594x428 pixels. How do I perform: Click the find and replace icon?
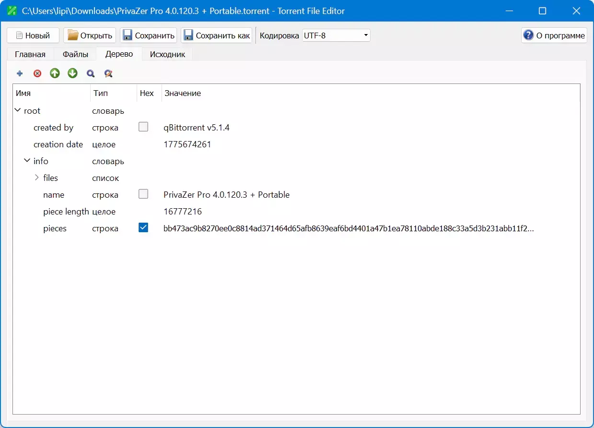tap(108, 73)
